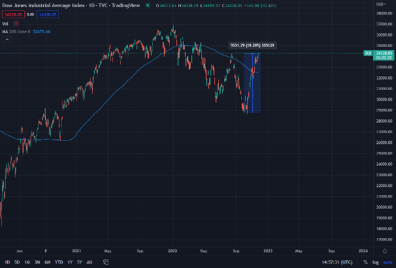Click the green market status dot
Image resolution: width=396 pixels, height=268 pixels.
pyautogui.click(x=148, y=5)
